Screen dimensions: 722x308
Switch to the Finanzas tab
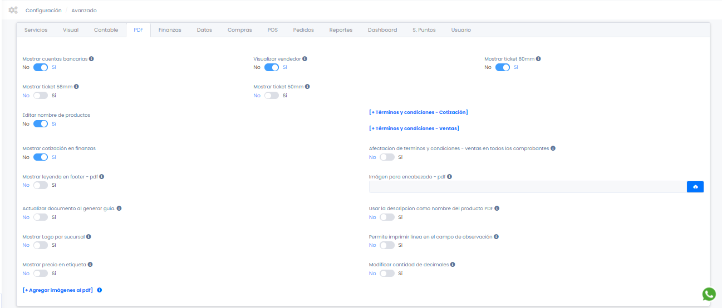(170, 30)
